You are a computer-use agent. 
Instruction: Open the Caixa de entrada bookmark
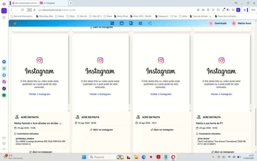click(x=201, y=16)
